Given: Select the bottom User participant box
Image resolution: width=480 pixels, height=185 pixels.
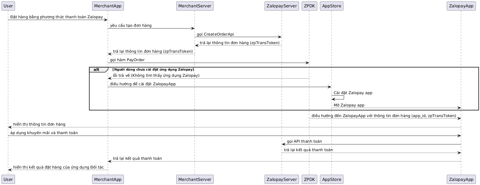Looking at the screenshot, I should (x=8, y=179).
